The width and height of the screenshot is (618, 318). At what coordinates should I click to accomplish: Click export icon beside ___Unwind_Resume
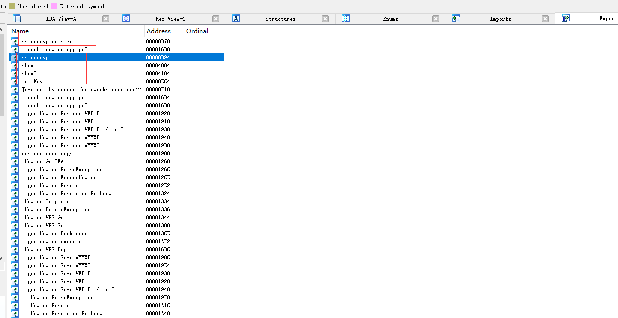[x=15, y=306]
